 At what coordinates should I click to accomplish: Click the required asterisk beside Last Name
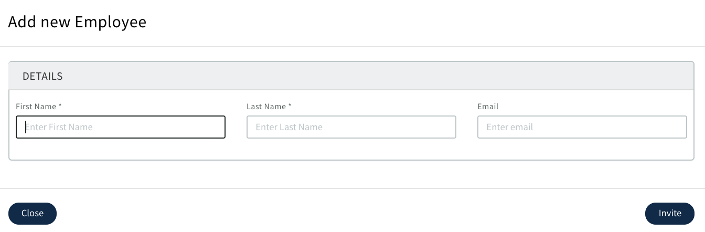tap(290, 106)
